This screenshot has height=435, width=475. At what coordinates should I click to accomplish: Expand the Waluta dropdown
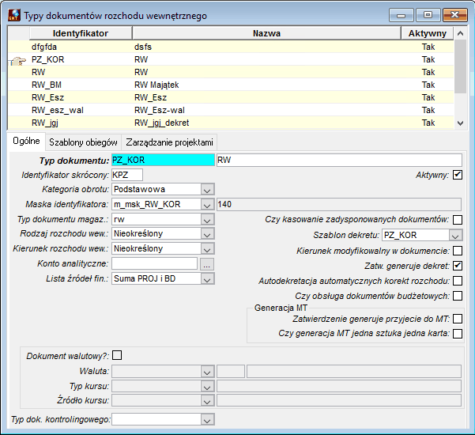(207, 372)
